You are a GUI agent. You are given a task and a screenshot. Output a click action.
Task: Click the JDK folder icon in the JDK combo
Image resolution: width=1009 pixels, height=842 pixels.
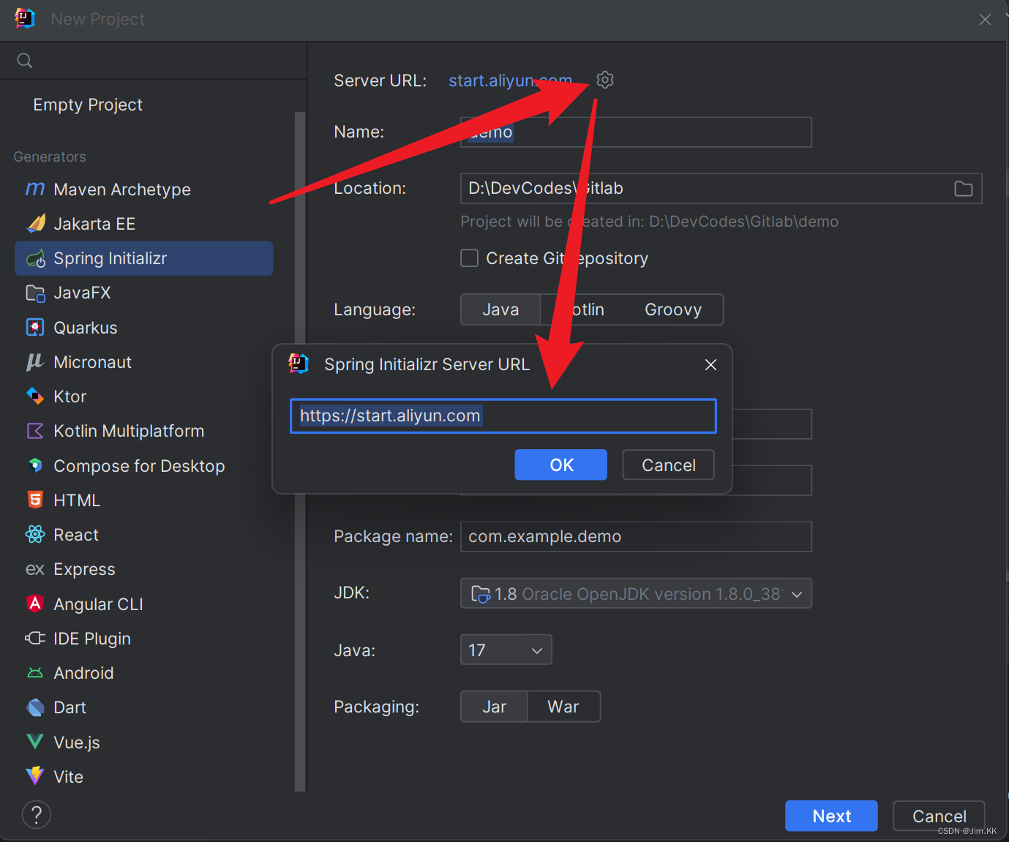(x=481, y=593)
